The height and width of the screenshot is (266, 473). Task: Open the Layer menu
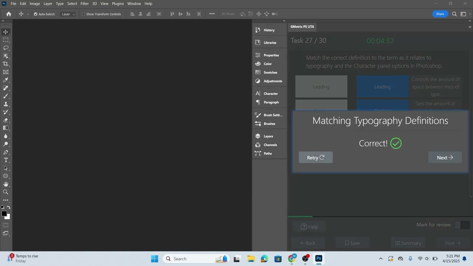[48, 4]
